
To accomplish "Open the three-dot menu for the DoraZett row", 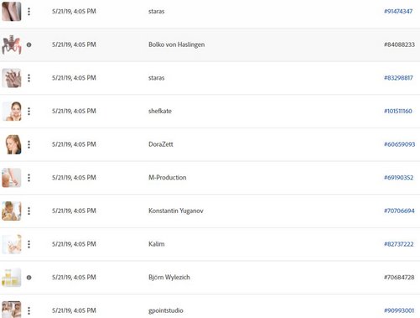I will click(x=29, y=144).
